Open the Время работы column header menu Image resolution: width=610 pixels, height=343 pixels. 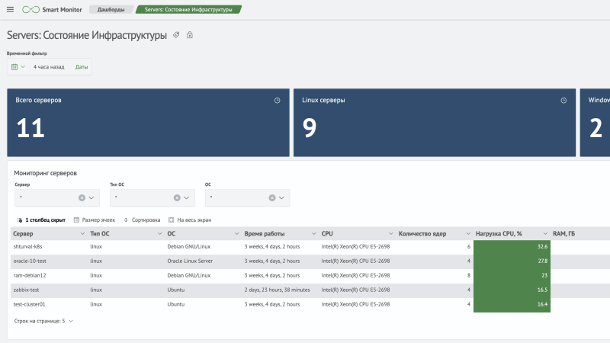[313, 234]
